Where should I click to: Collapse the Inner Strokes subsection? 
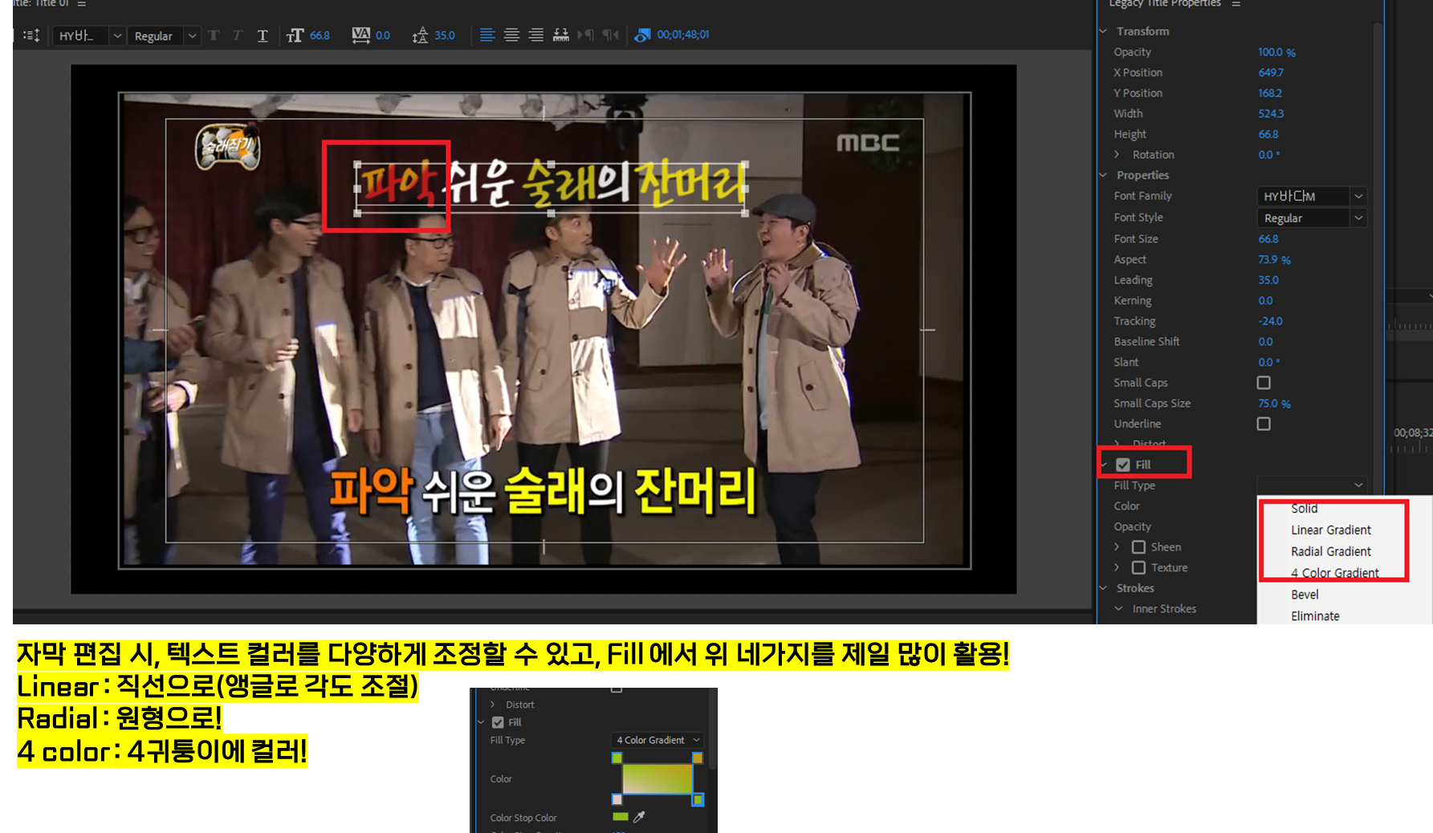[1118, 609]
